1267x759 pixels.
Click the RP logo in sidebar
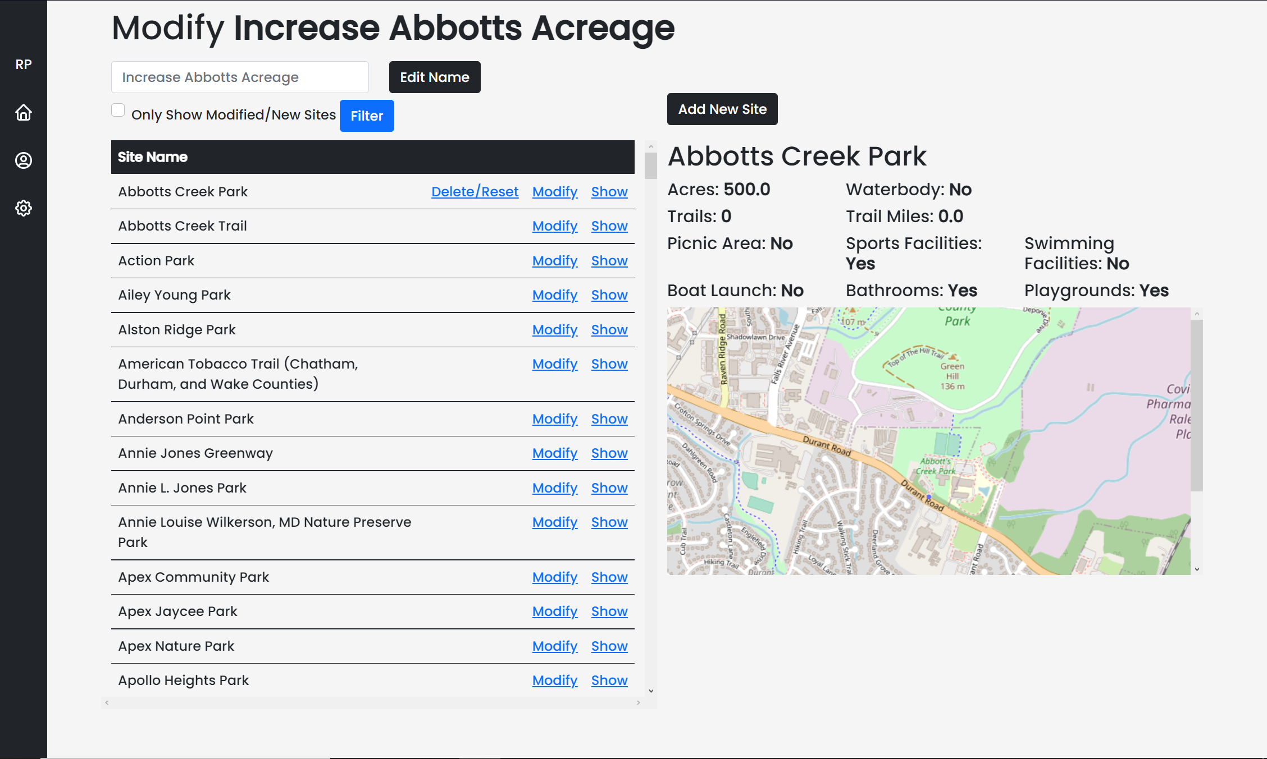pyautogui.click(x=23, y=65)
